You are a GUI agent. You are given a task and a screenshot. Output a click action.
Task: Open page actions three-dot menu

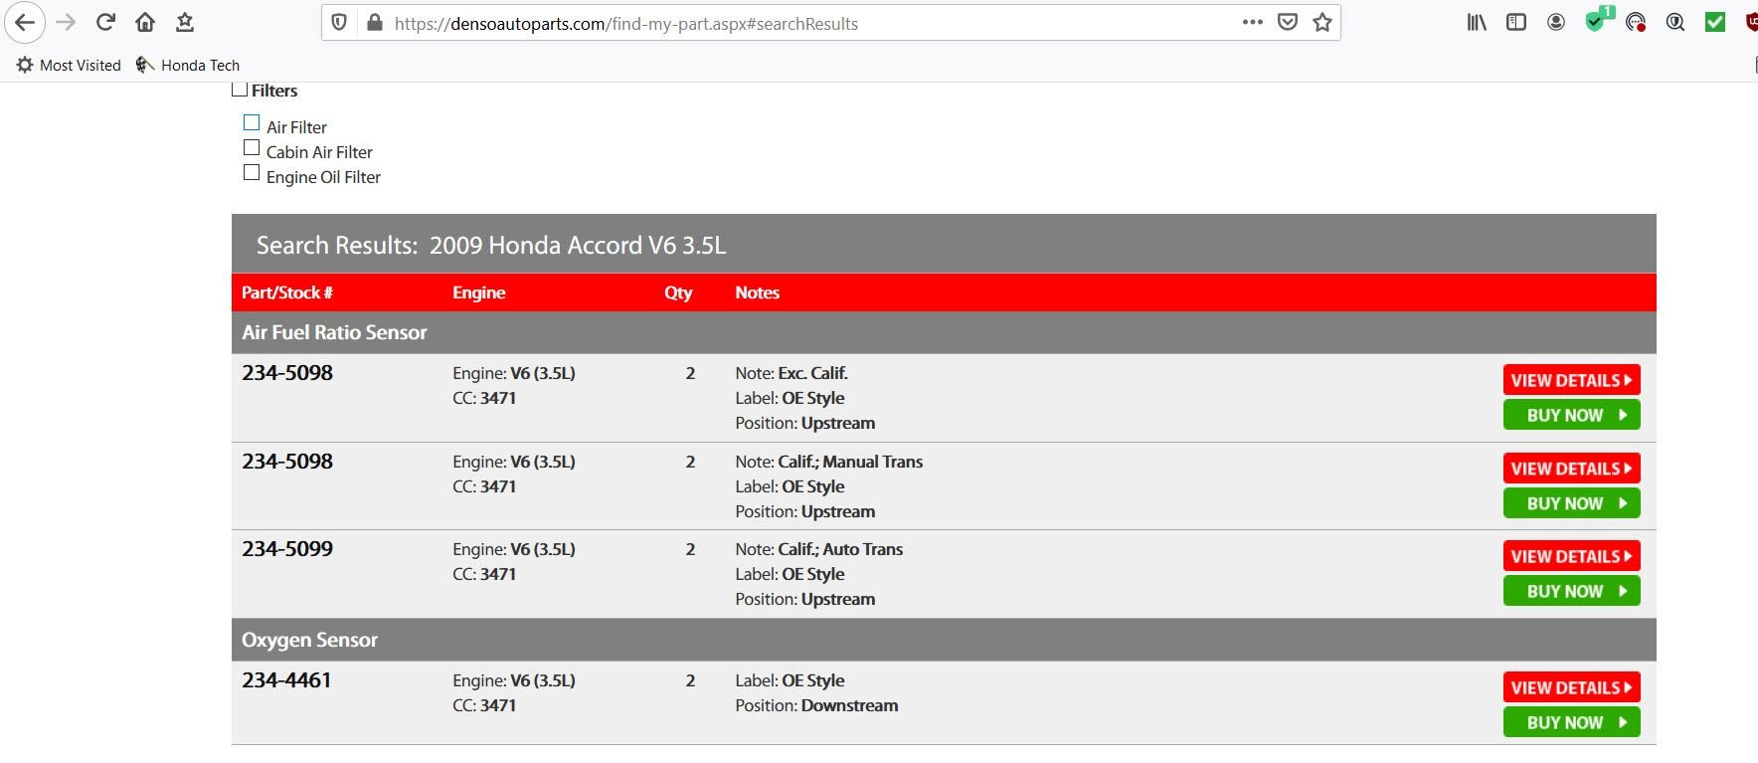tap(1253, 23)
